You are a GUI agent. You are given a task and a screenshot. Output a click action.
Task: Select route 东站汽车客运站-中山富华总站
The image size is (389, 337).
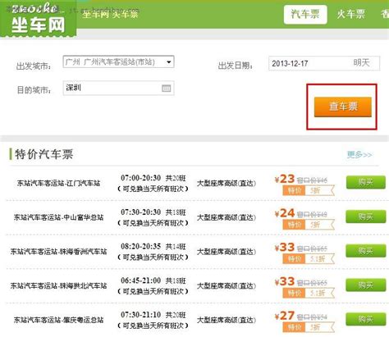click(58, 217)
